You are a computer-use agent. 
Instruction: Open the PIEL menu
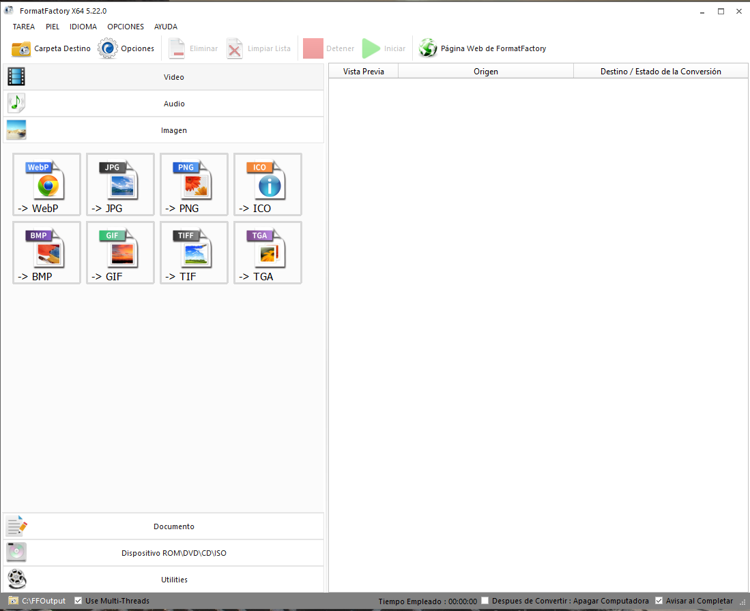tap(53, 27)
